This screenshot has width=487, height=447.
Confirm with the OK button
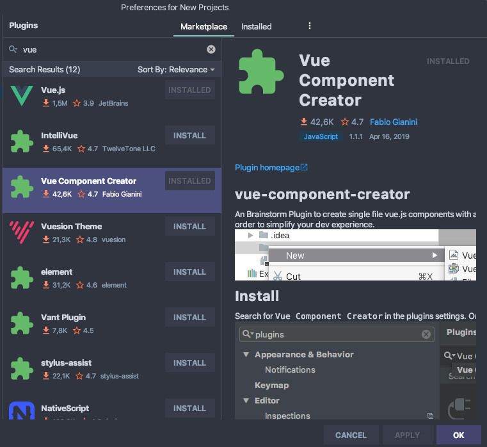click(x=458, y=435)
